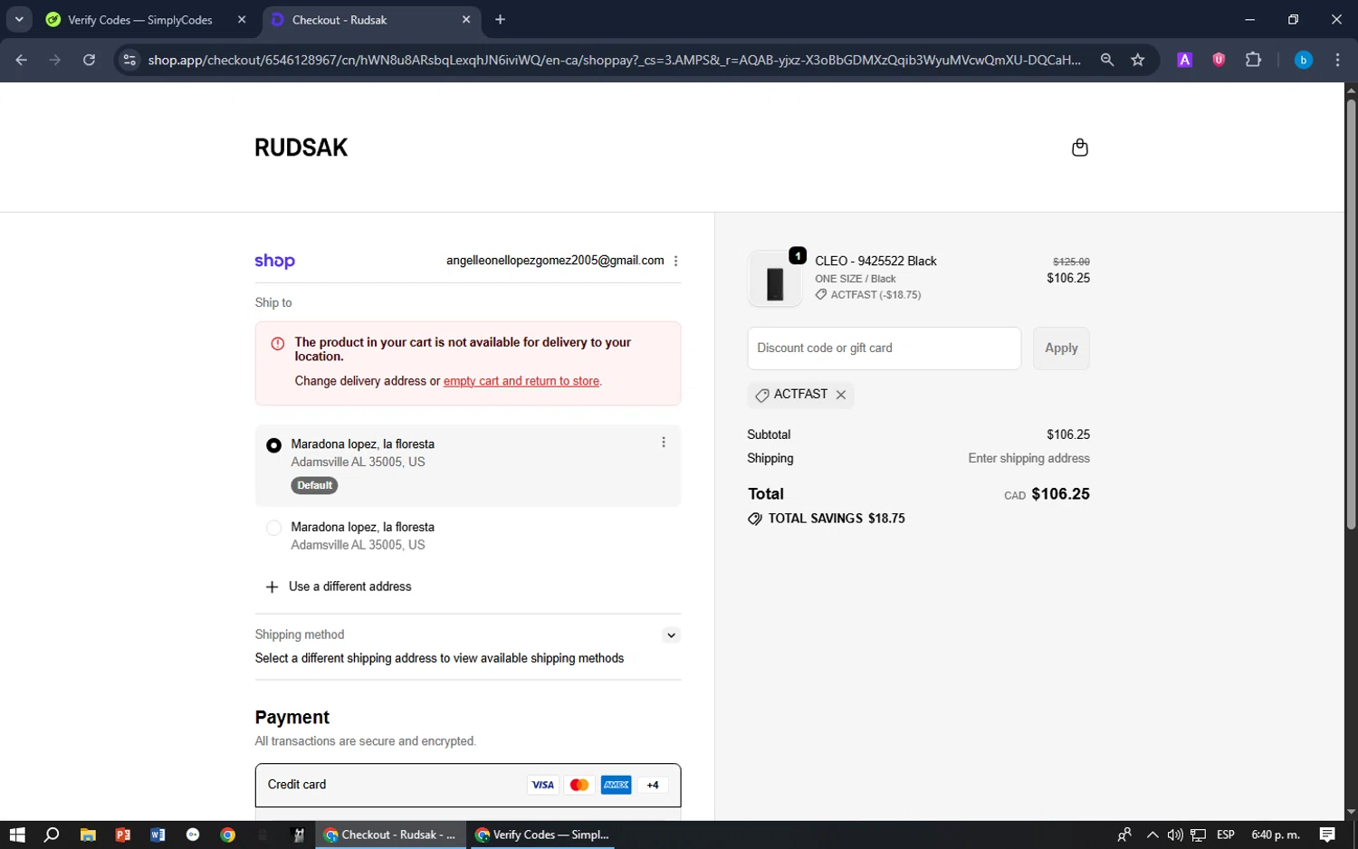Switch to Checkout - Rudsak taskbar window
The image size is (1358, 849).
[390, 835]
